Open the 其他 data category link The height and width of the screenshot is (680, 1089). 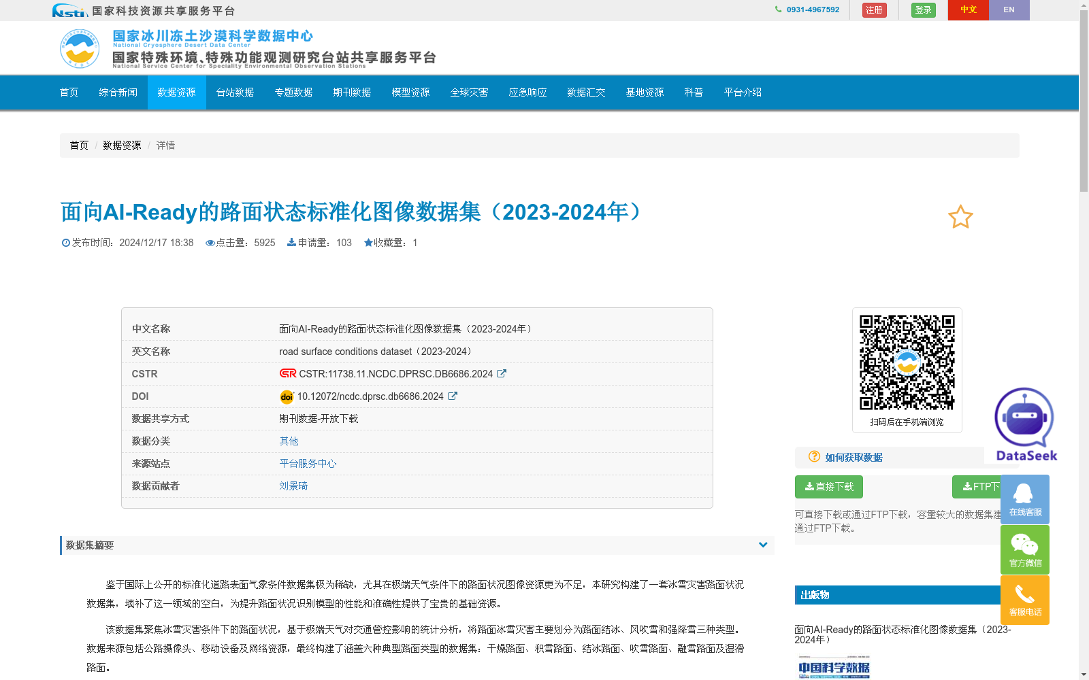tap(289, 441)
